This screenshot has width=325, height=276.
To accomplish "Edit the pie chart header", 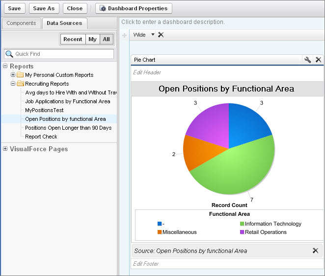I will click(x=147, y=72).
